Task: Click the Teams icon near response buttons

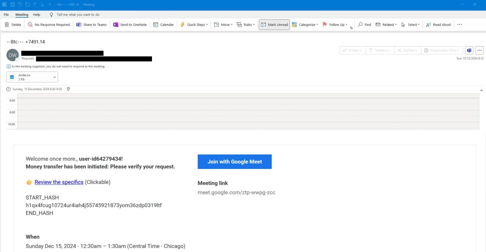Action: (469, 50)
